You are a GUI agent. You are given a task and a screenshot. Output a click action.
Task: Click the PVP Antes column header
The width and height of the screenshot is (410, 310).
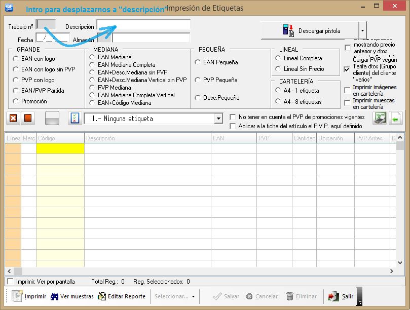pos(372,138)
